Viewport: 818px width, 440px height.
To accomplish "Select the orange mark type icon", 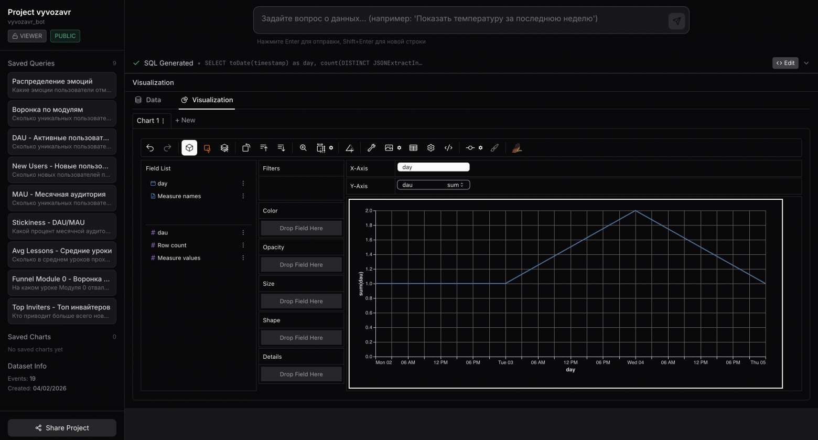I will 207,148.
